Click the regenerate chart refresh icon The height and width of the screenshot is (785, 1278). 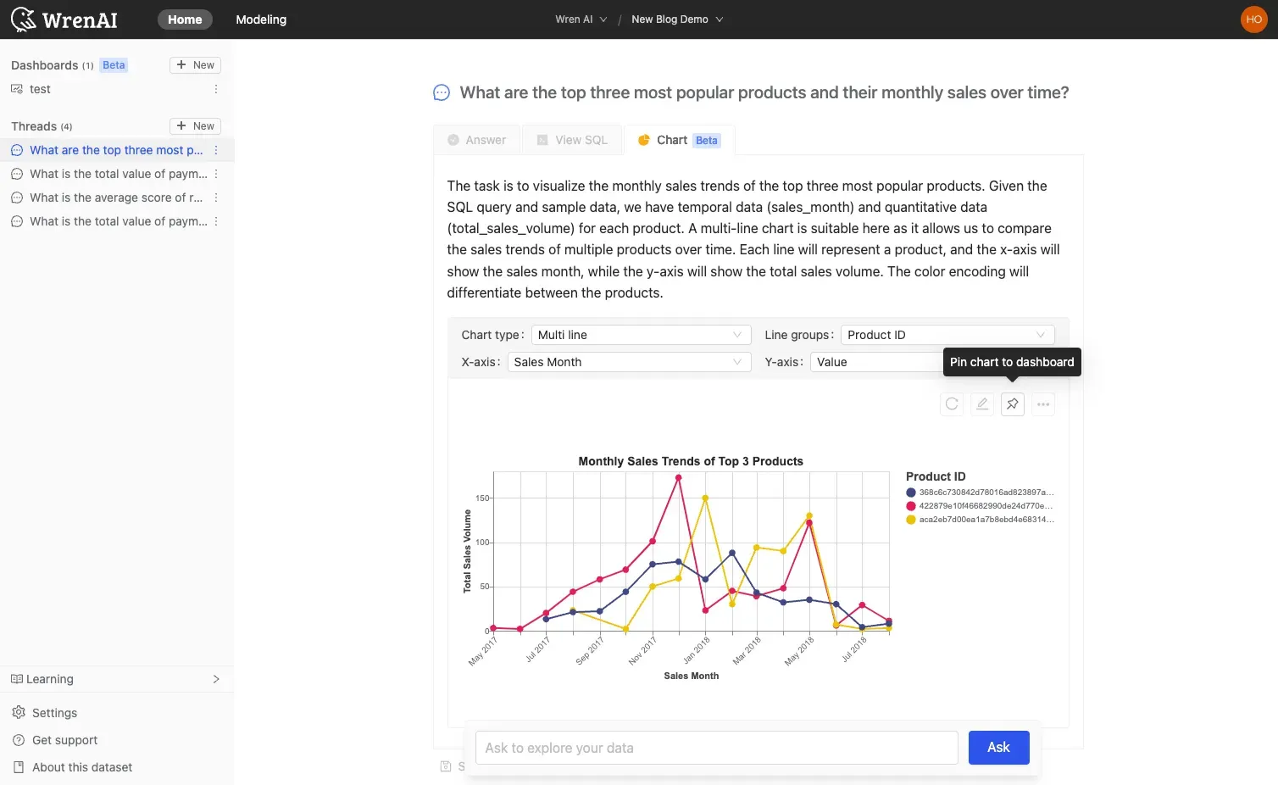click(952, 404)
